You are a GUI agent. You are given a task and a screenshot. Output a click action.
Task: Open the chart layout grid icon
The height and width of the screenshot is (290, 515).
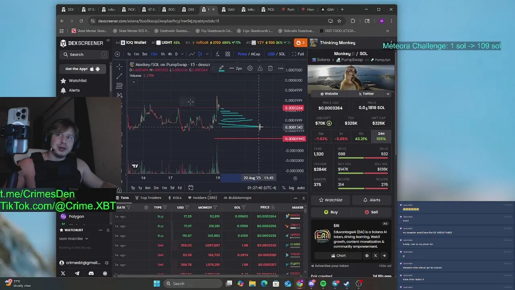pyautogui.click(x=228, y=54)
